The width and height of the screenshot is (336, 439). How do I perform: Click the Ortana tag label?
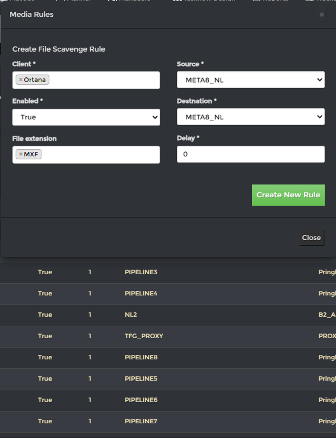coord(35,80)
